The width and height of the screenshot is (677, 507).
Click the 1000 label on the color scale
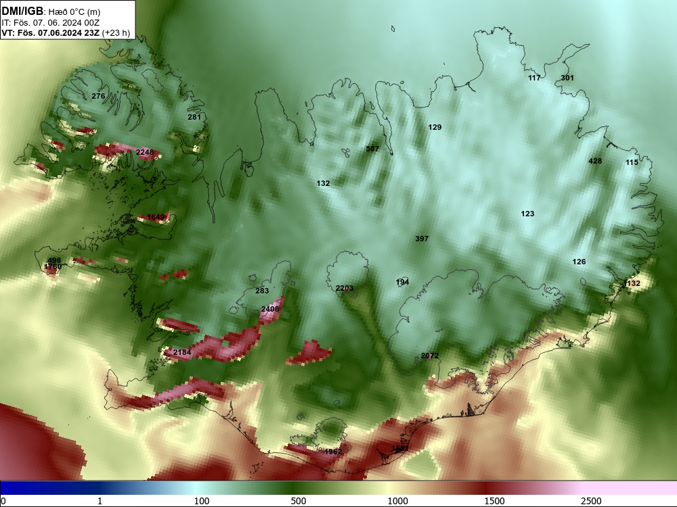pos(397,501)
